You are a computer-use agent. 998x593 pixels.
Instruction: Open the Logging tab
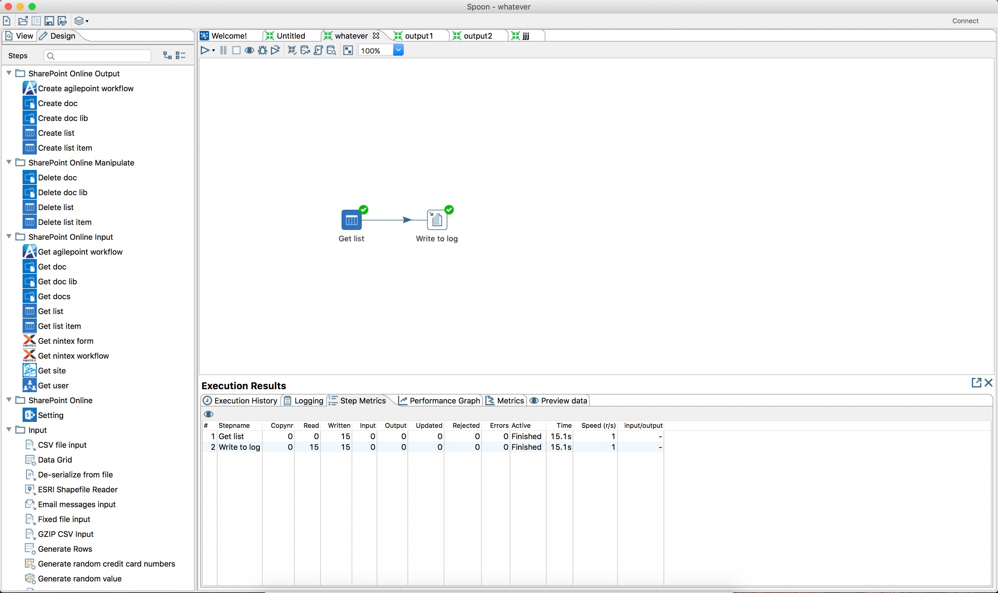pyautogui.click(x=304, y=400)
